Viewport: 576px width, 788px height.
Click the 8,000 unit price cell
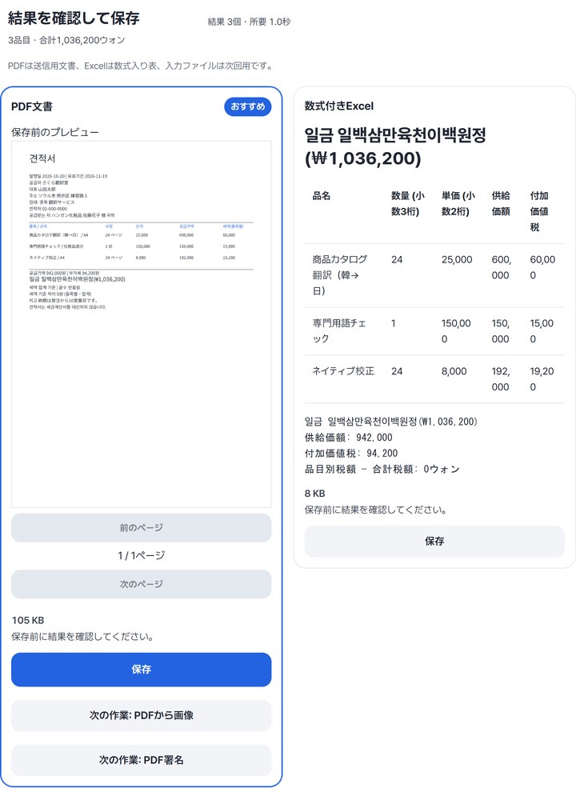[454, 371]
